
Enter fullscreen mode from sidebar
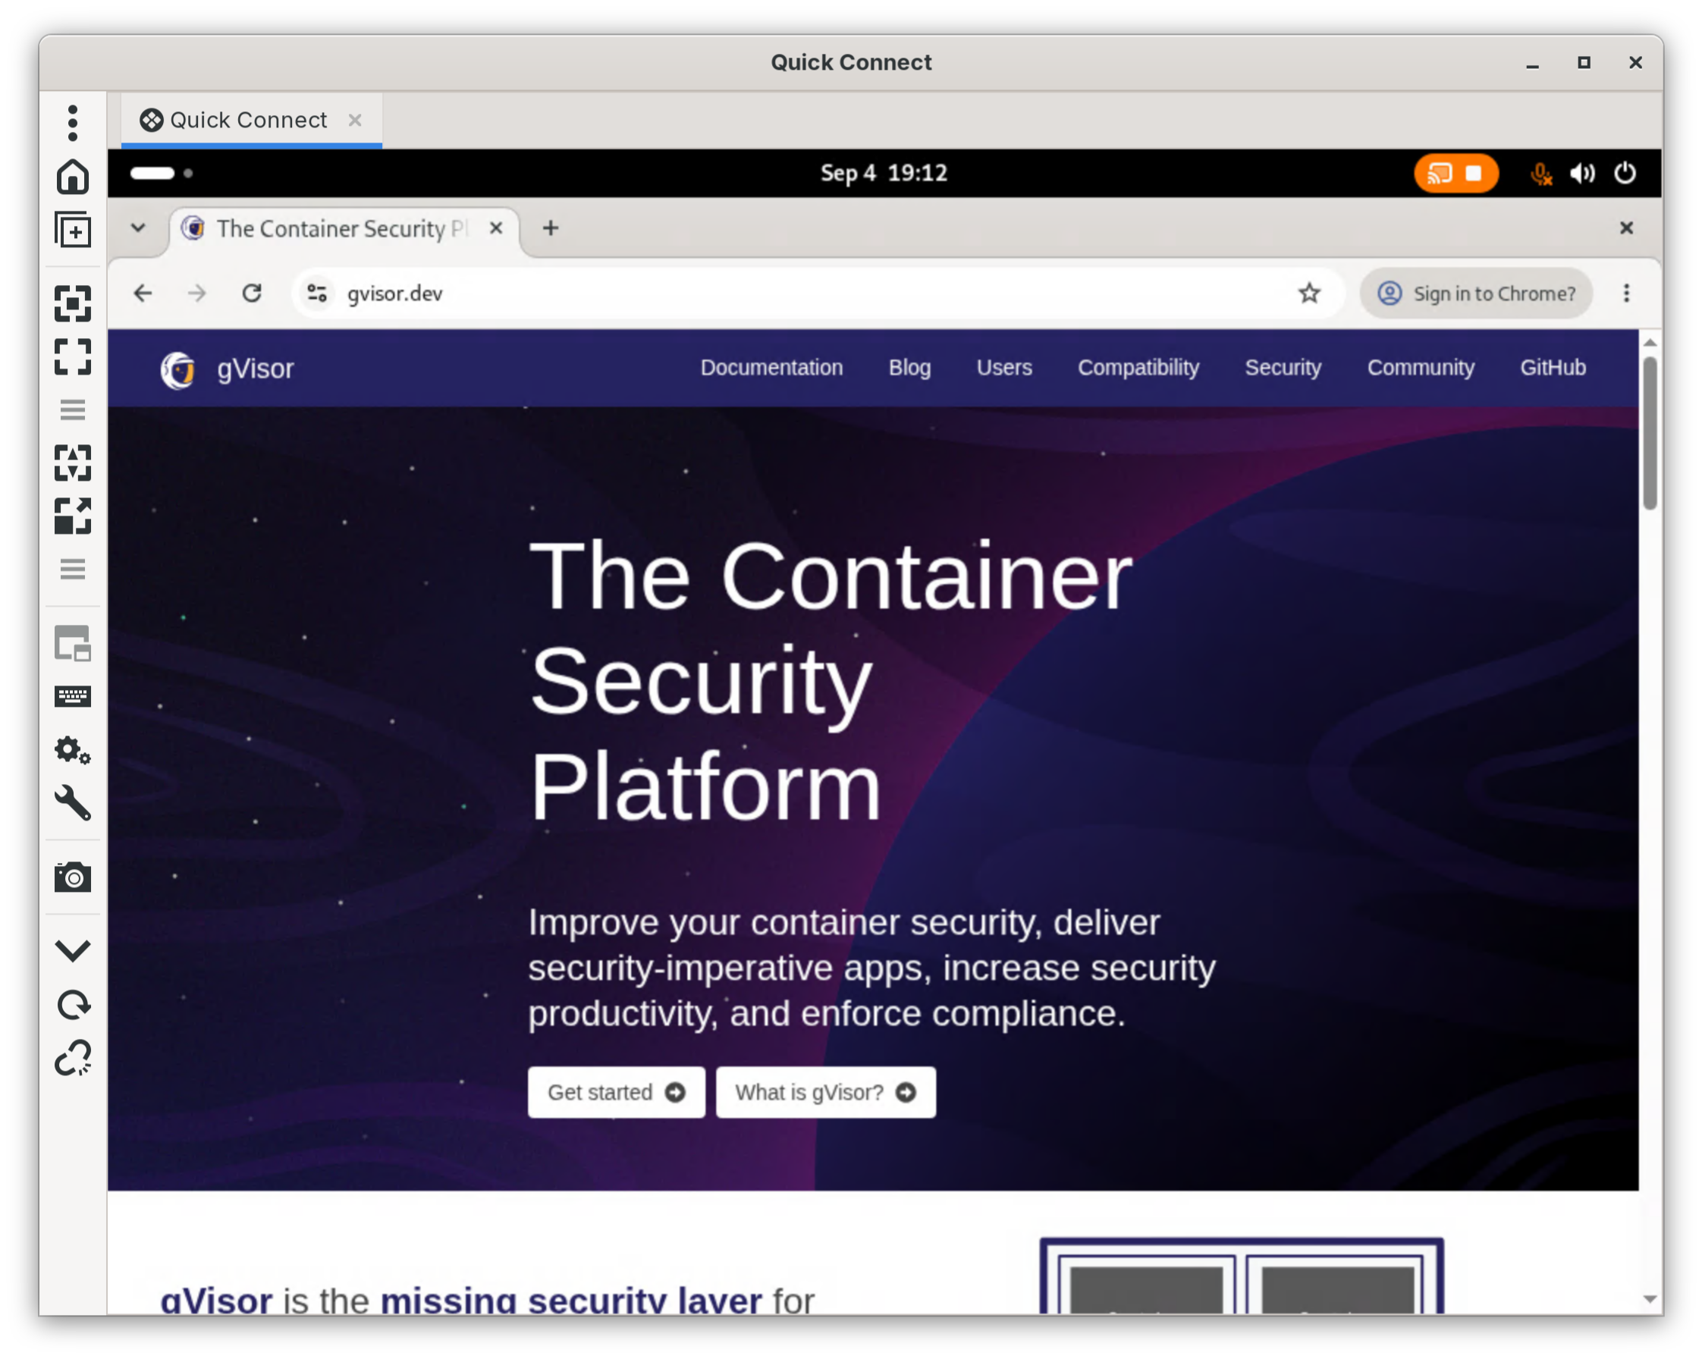(73, 356)
